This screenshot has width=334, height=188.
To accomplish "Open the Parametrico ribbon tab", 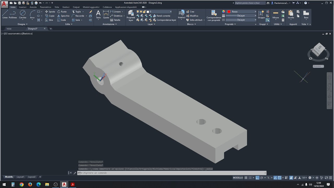I will tap(45, 7).
